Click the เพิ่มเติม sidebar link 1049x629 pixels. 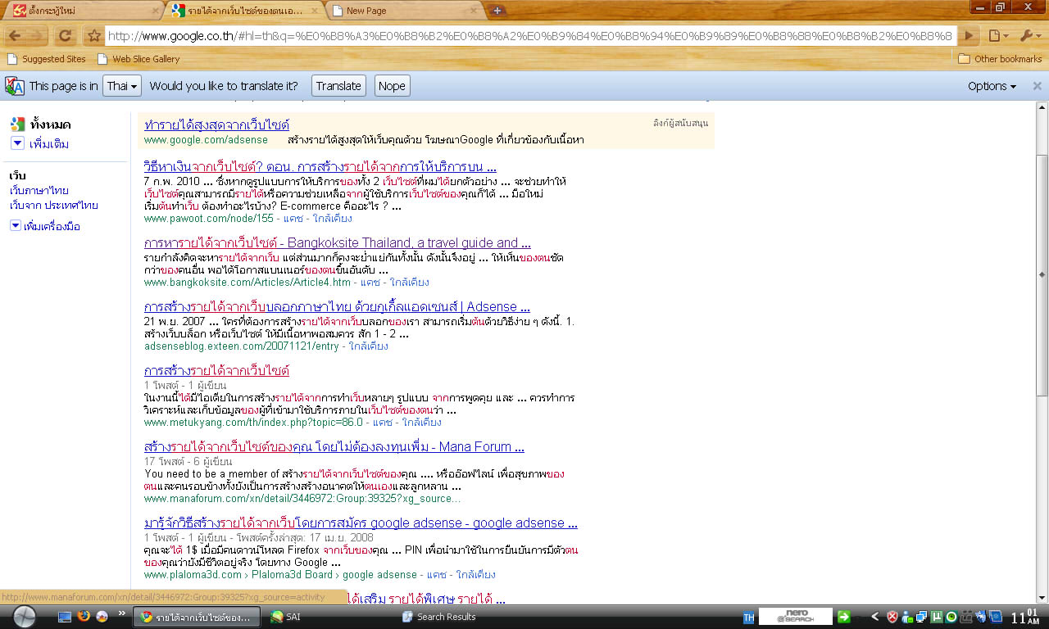(x=49, y=144)
